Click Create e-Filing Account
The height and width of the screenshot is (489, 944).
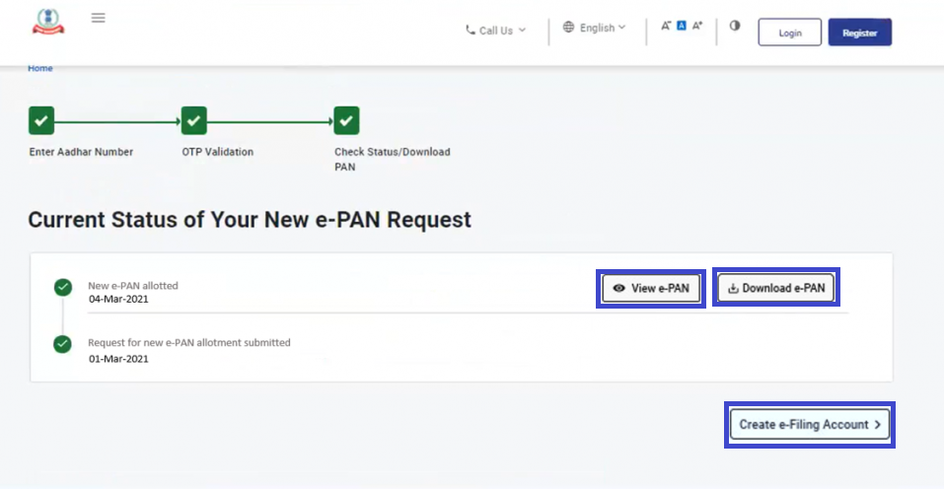tap(810, 425)
